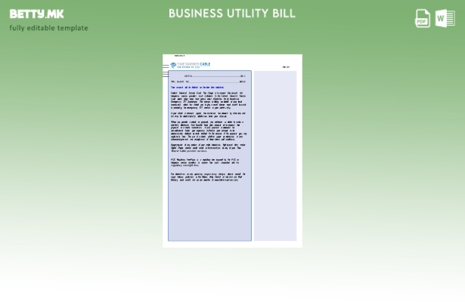Click the tiny text above the cable logo

click(179, 56)
